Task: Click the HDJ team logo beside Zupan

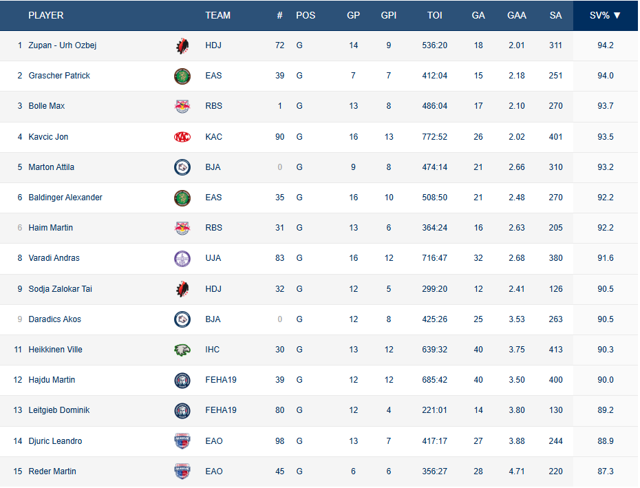Action: tap(182, 45)
